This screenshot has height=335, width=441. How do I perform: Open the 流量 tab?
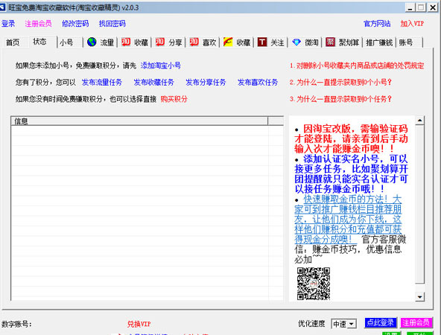tap(107, 42)
